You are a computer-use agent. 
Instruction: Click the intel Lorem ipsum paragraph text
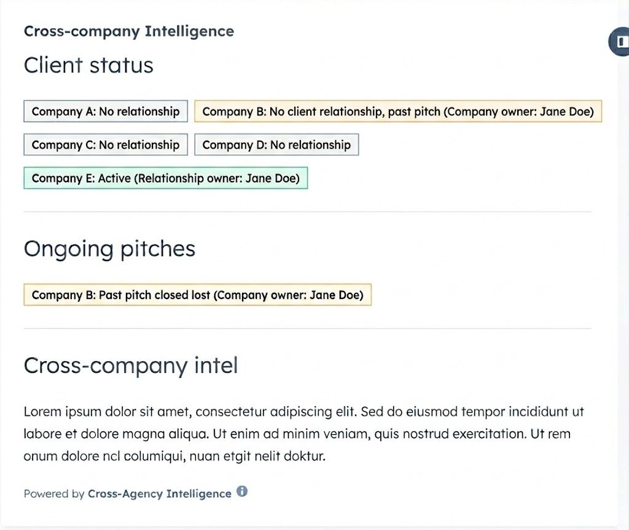pos(304,434)
